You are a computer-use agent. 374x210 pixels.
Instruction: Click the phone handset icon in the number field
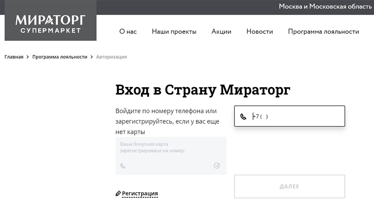tap(243, 117)
